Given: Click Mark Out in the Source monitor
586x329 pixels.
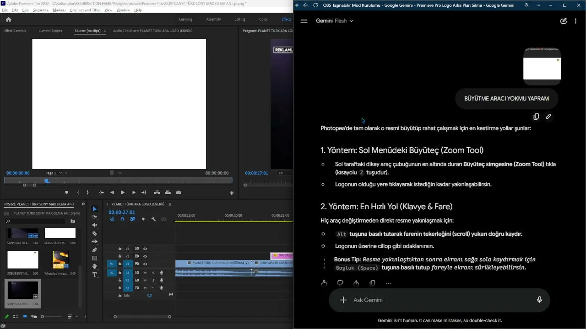Looking at the screenshot, I should point(87,193).
